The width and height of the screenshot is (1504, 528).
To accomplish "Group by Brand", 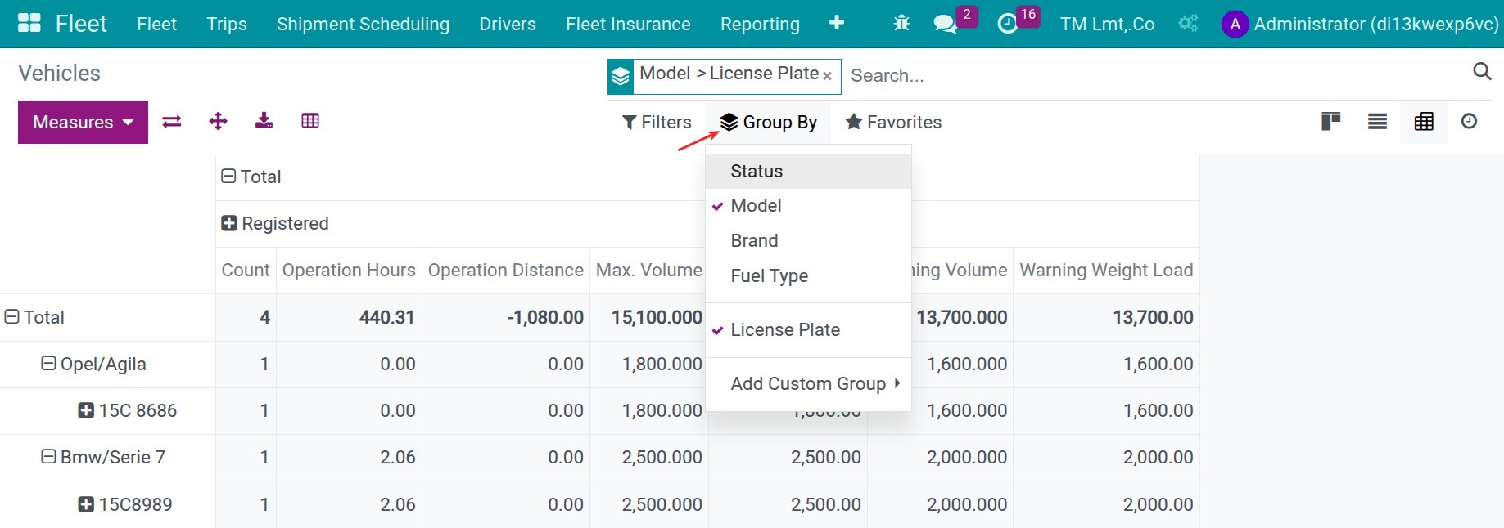I will pyautogui.click(x=808, y=240).
